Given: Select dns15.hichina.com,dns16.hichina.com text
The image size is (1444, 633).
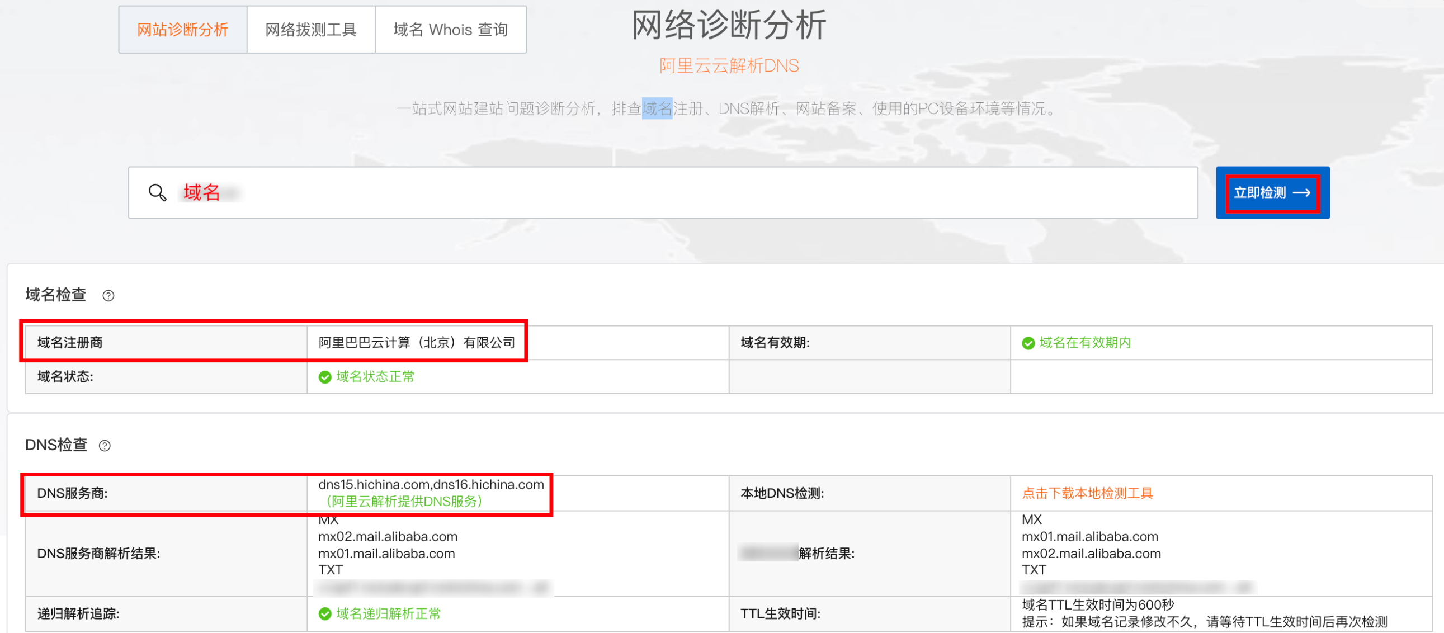Looking at the screenshot, I should pyautogui.click(x=431, y=484).
